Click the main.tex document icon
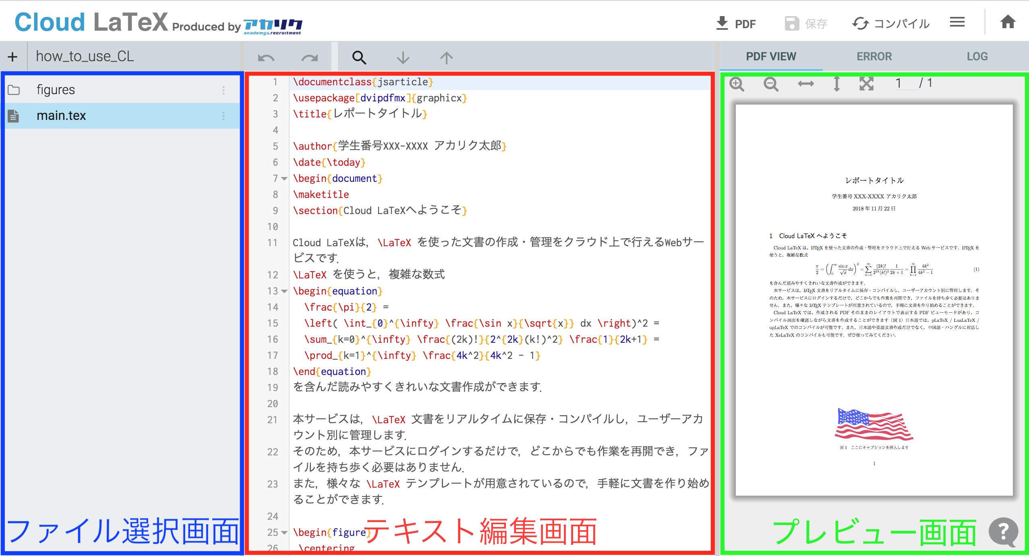This screenshot has width=1029, height=556. (x=13, y=116)
